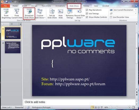This screenshot has height=110, width=139.
Task: Click in the notes area
Action: (79, 102)
